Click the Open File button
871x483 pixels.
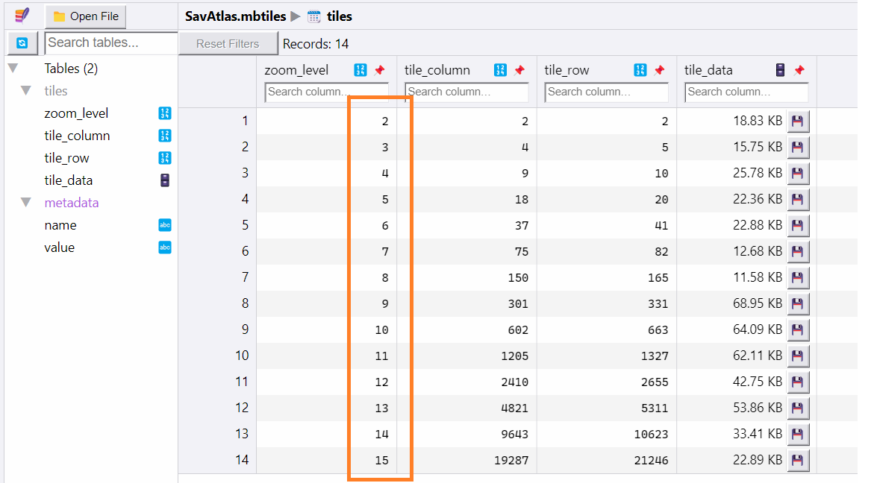pos(86,16)
